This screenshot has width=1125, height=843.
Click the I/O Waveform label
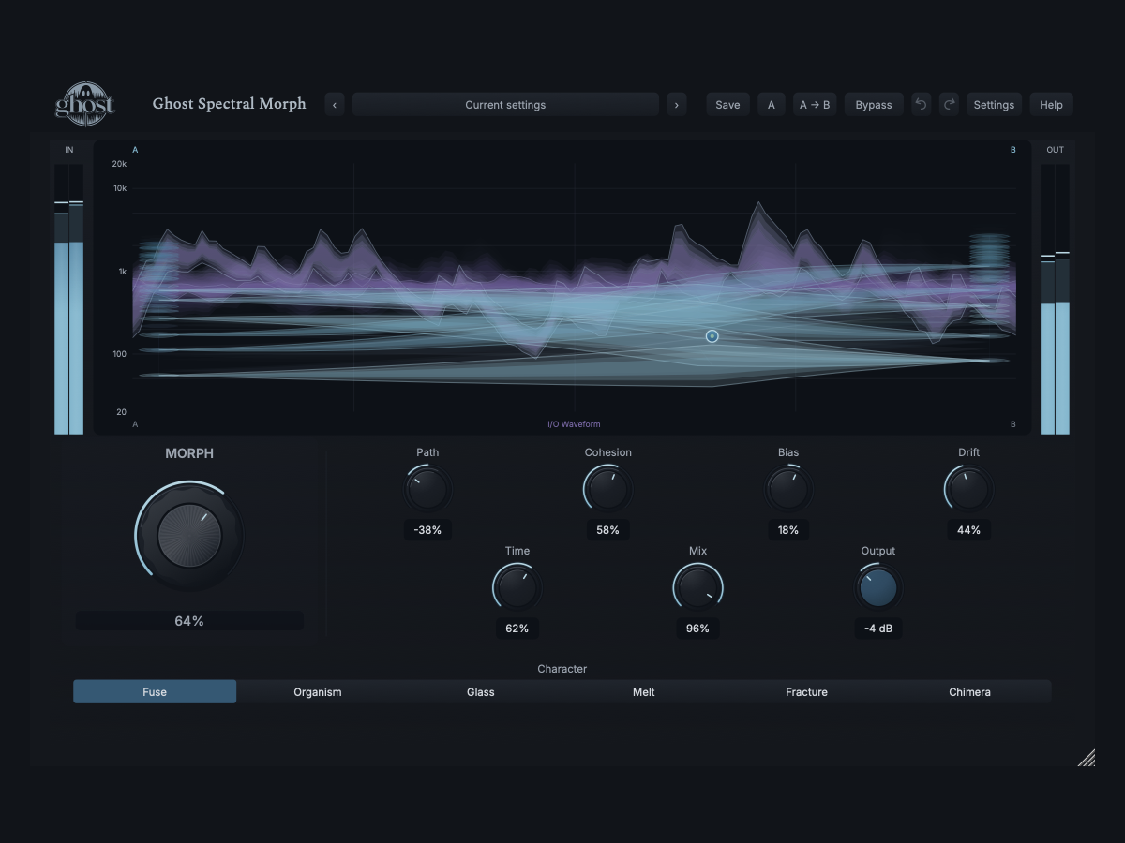click(x=574, y=424)
